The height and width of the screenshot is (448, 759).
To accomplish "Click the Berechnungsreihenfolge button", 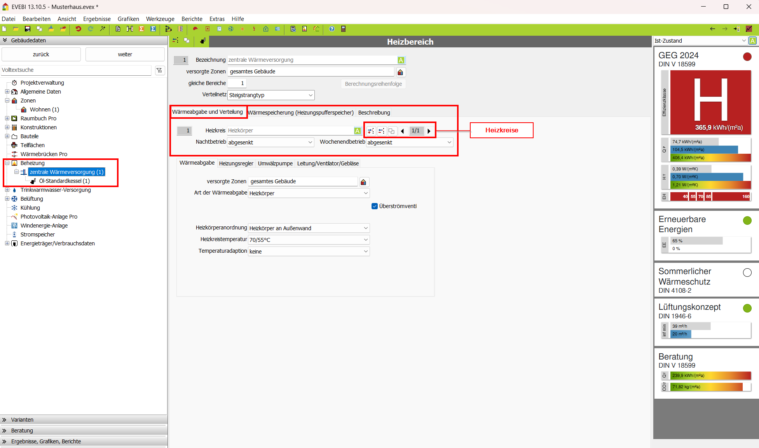I will pyautogui.click(x=373, y=84).
